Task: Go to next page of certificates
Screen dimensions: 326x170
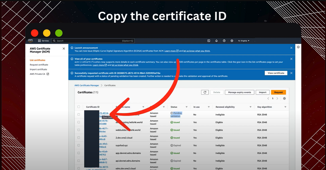Action: click(277, 98)
